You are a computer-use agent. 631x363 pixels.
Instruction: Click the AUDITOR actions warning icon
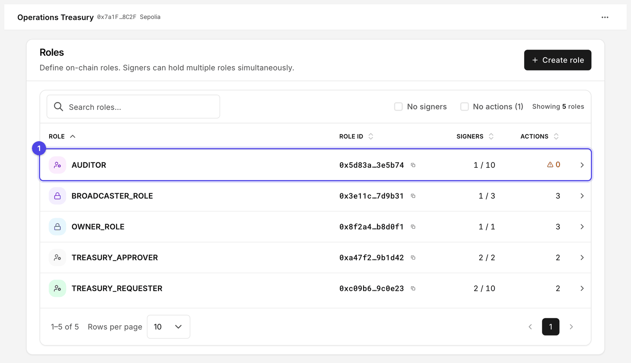click(550, 165)
